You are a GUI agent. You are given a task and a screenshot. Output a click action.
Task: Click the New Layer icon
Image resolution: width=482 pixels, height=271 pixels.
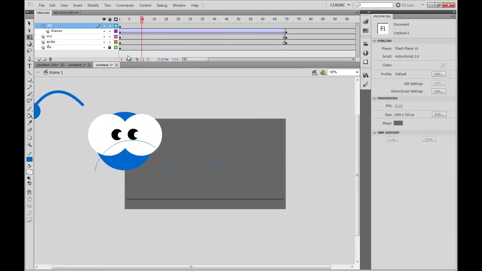pyautogui.click(x=39, y=59)
